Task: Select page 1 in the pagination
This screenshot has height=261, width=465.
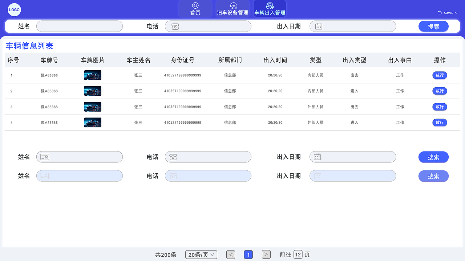Action: tap(248, 254)
